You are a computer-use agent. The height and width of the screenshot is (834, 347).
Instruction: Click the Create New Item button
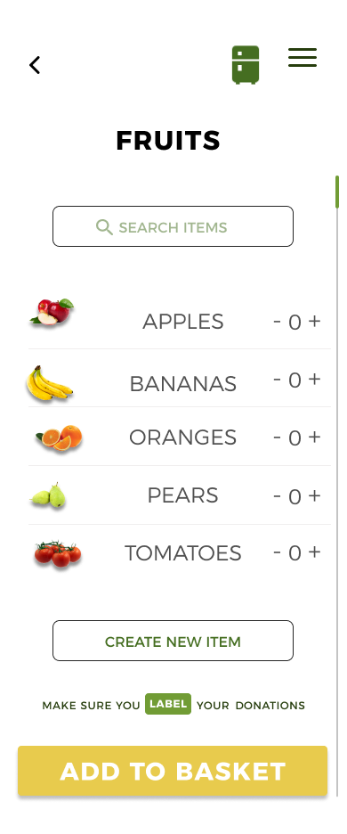click(173, 641)
